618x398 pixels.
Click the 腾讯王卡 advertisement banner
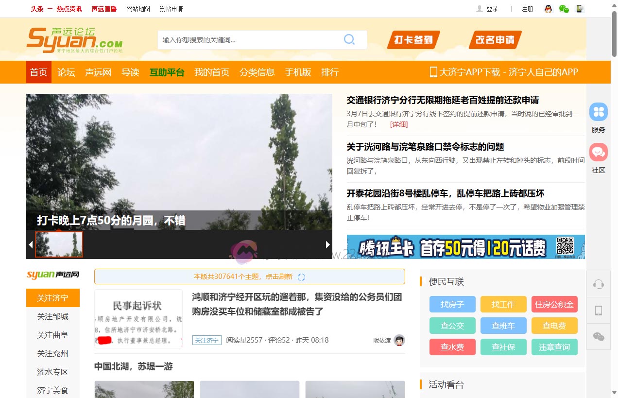(465, 247)
